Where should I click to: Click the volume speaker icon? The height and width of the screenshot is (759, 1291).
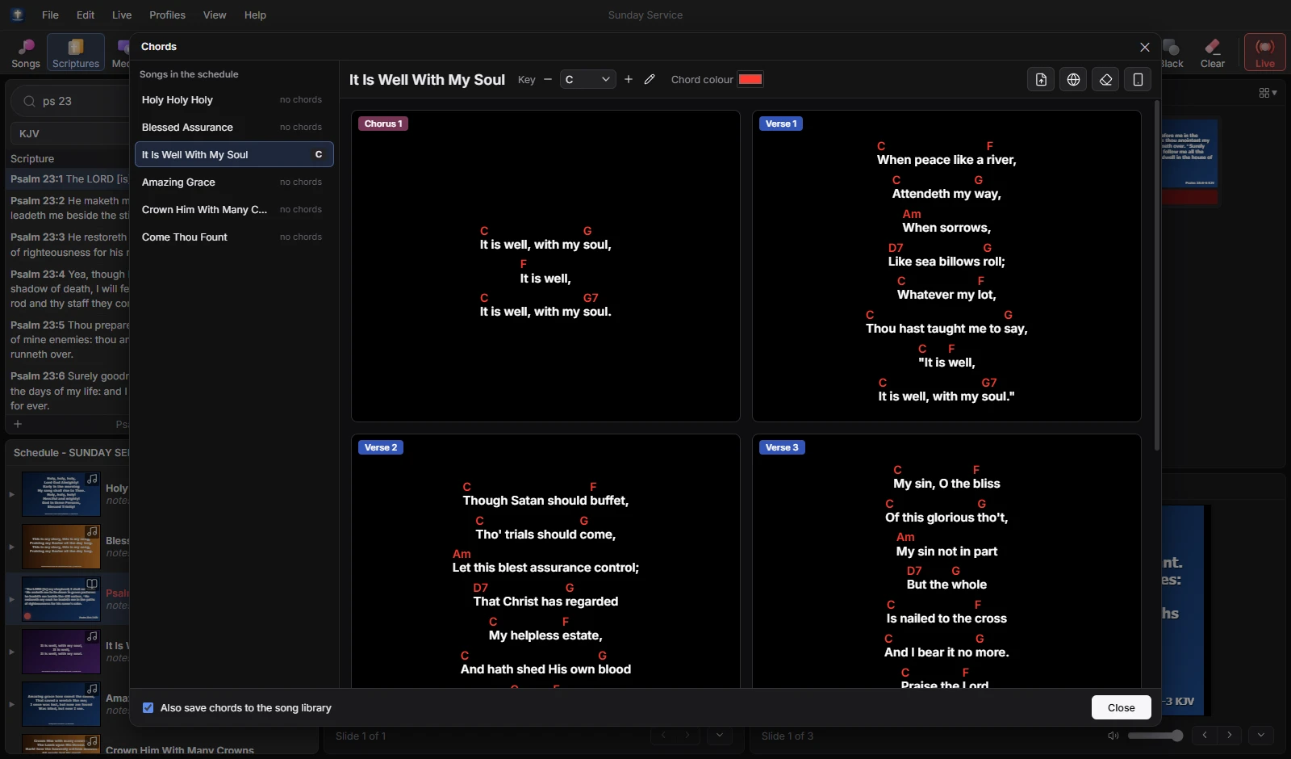pos(1113,736)
